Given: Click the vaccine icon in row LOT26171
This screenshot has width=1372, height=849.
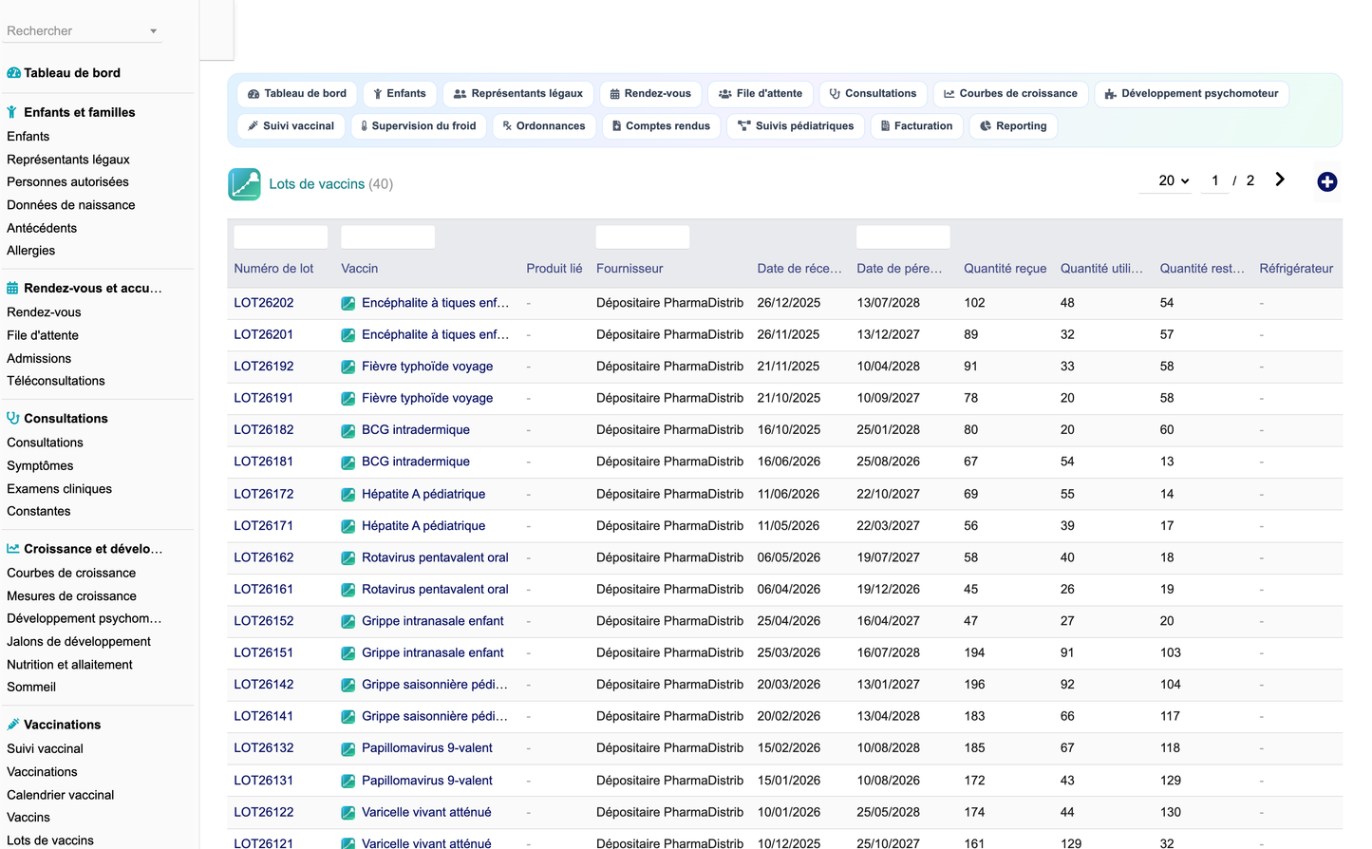Looking at the screenshot, I should click(x=348, y=526).
